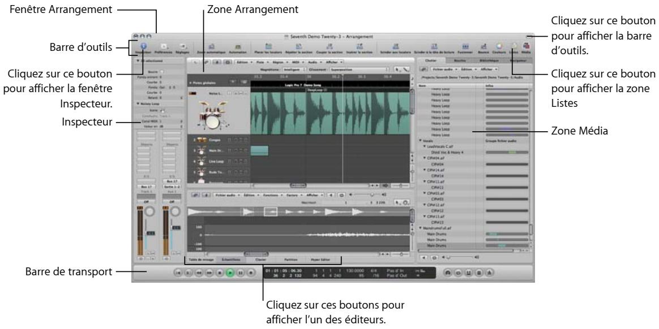This screenshot has height=329, width=659.
Task: Click Scinder à la tête de lecture icon
Action: coord(435,47)
